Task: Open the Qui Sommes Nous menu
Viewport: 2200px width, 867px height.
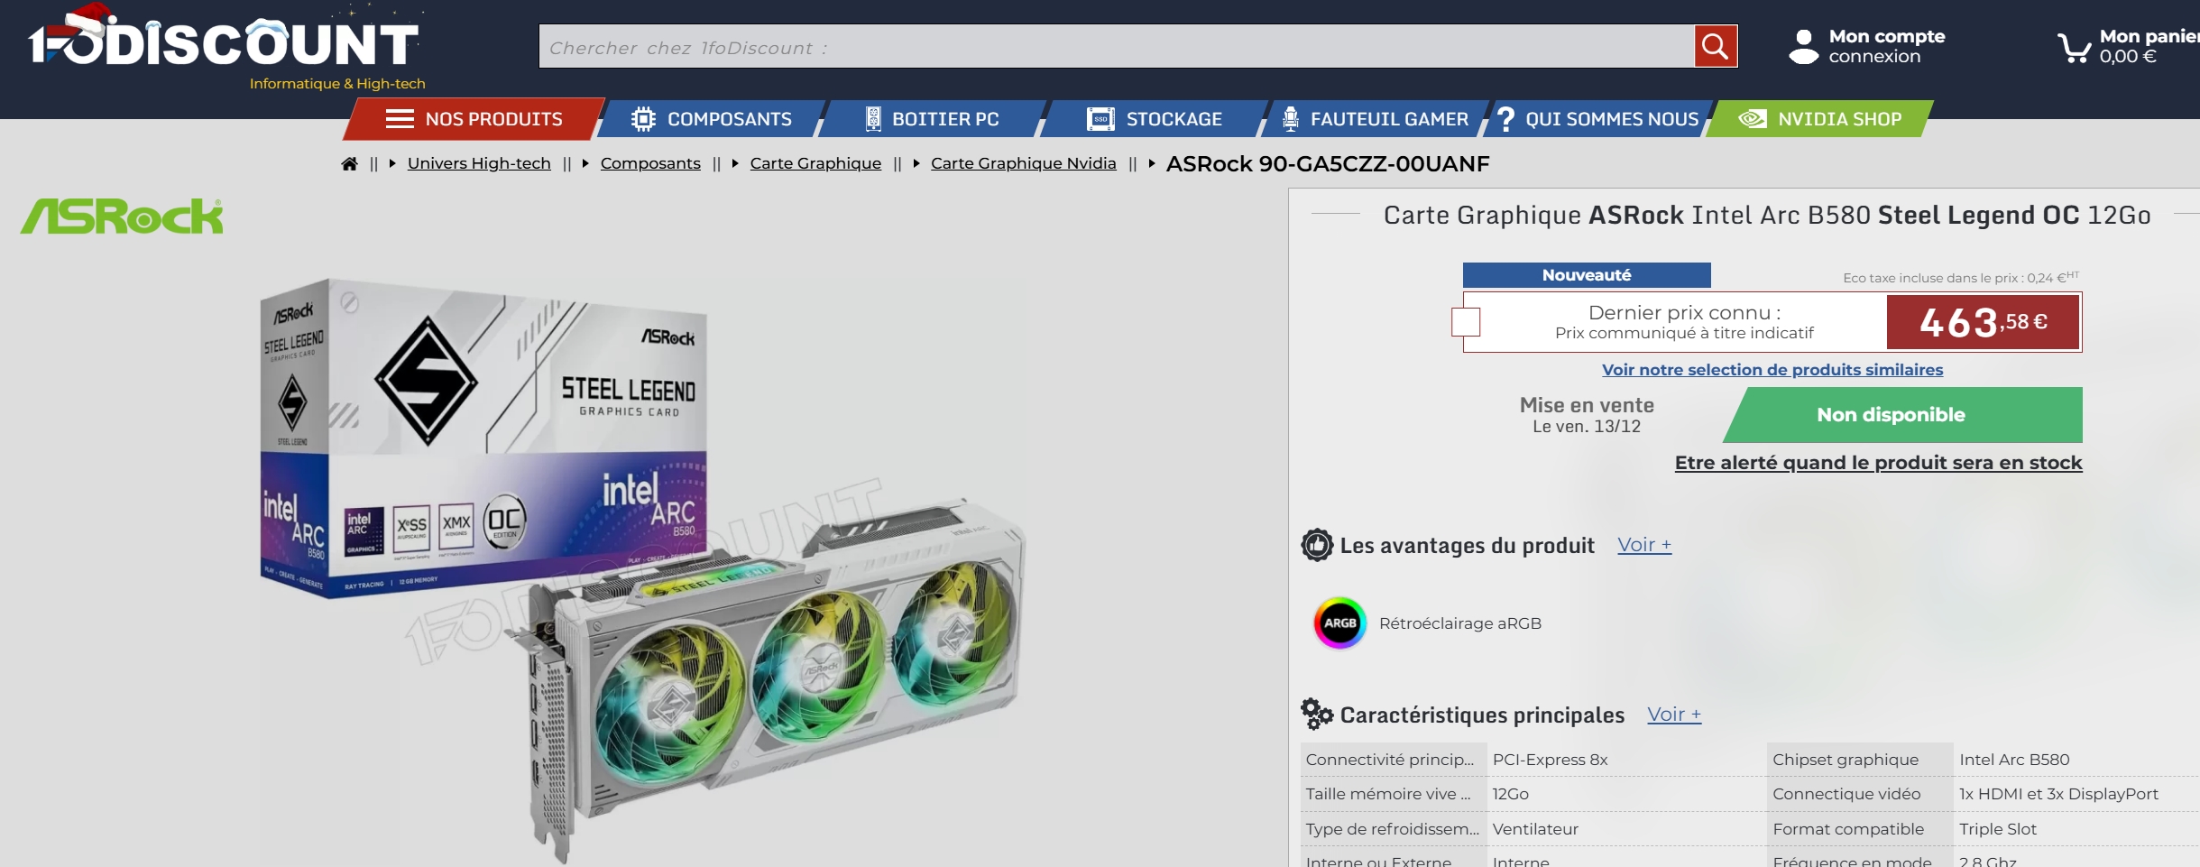Action: pos(1597,119)
